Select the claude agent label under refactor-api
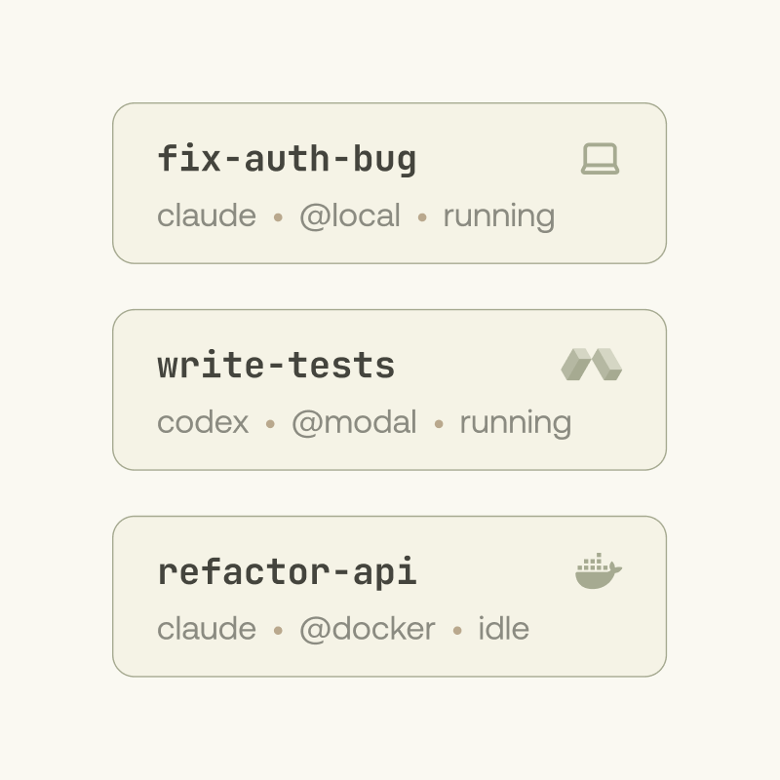780x780 pixels. point(206,629)
